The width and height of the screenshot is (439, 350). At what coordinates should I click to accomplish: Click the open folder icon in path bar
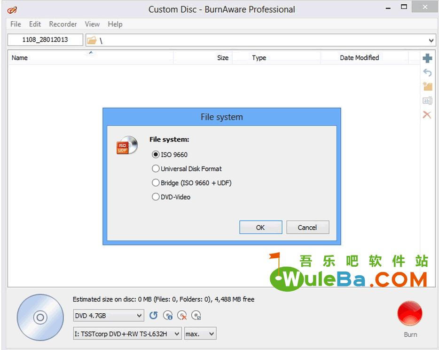pos(92,40)
